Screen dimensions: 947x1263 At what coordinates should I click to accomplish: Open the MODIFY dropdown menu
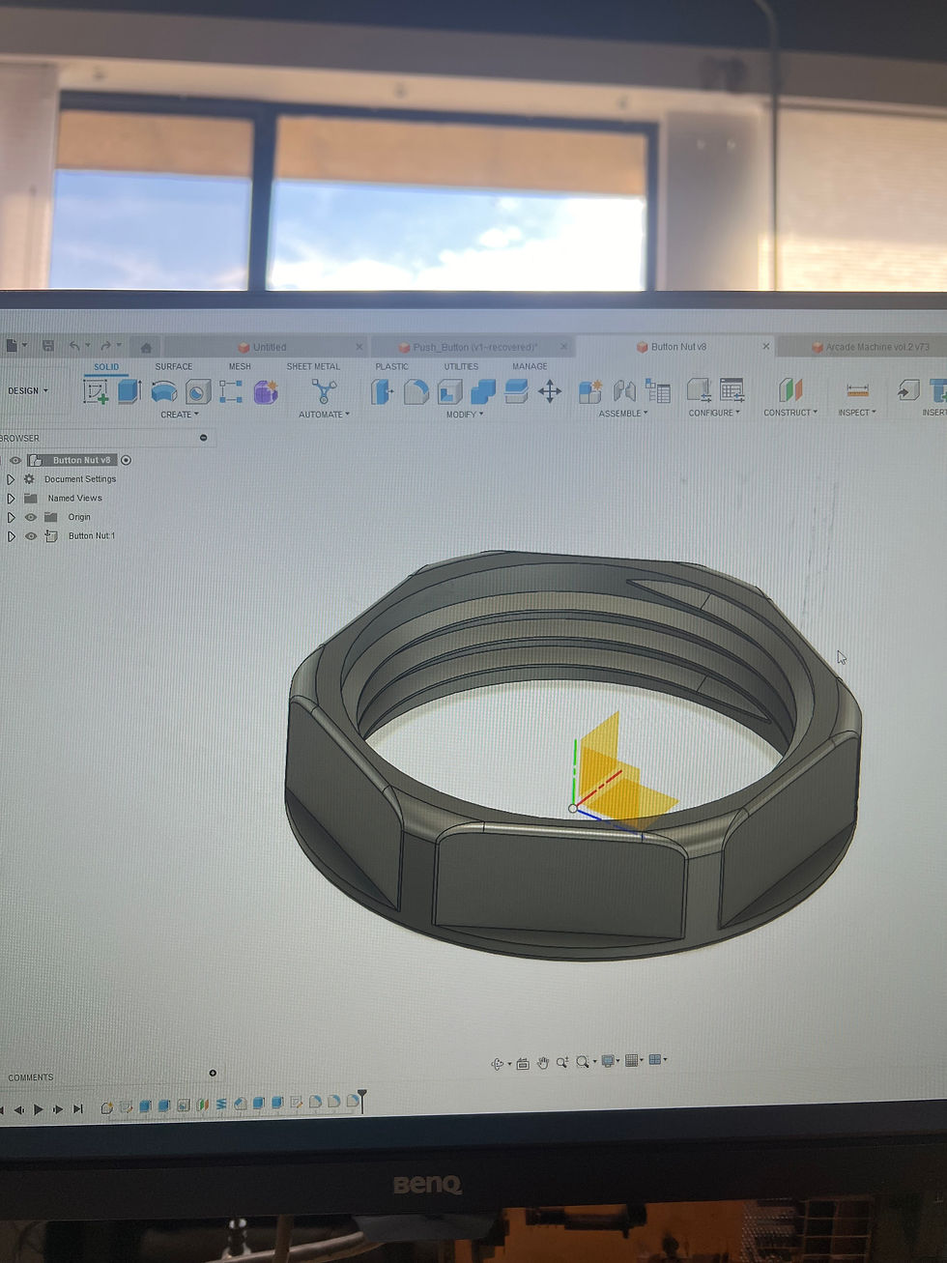(465, 415)
